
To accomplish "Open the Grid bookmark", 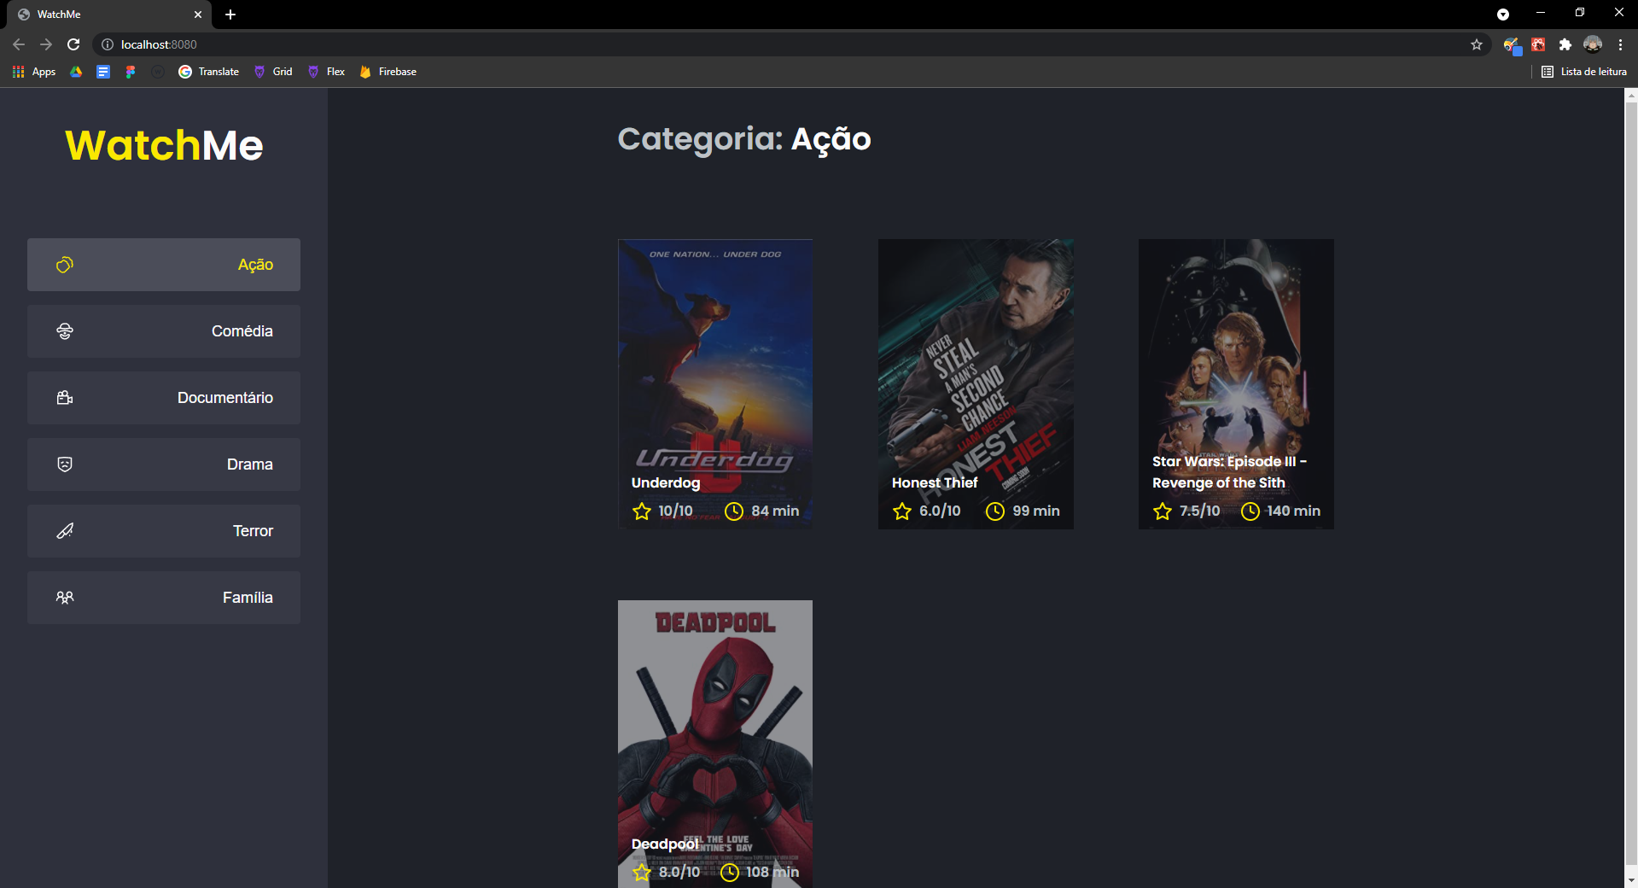I will coord(273,72).
